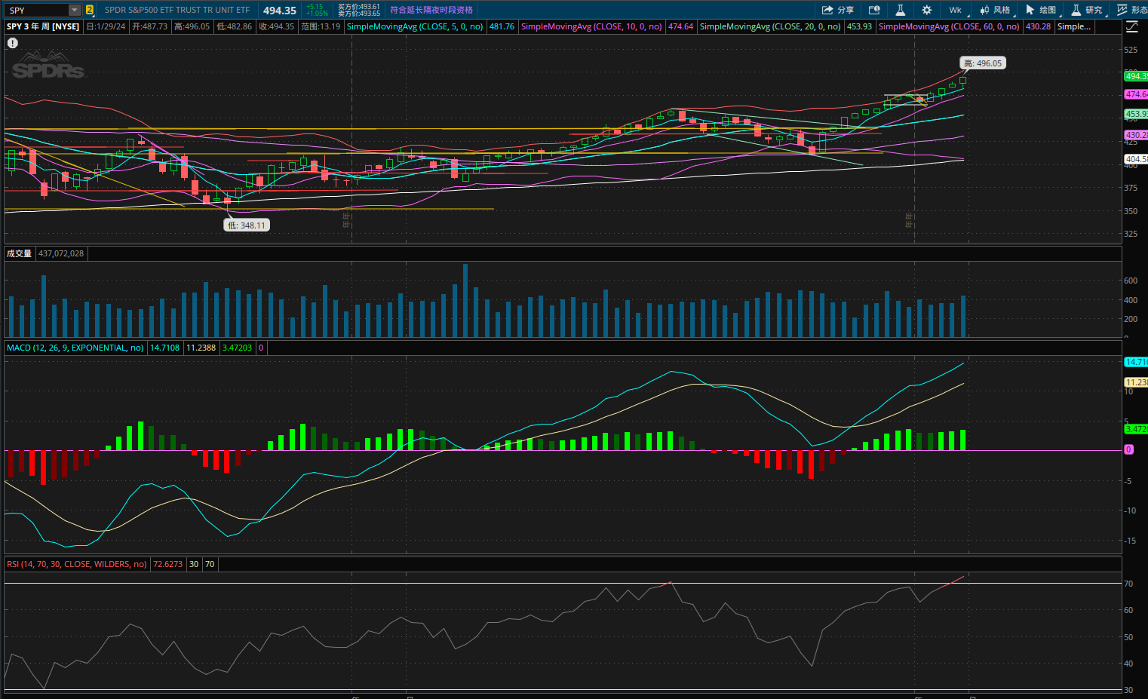Viewport: 1148px width, 699px height.
Task: Click the SMA 10 value 474.64
Action: (x=680, y=26)
